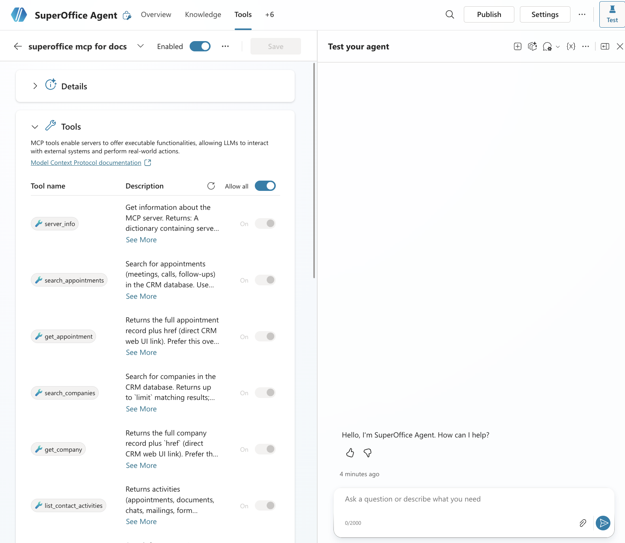
Task: Close the Test your agent panel
Action: point(620,46)
